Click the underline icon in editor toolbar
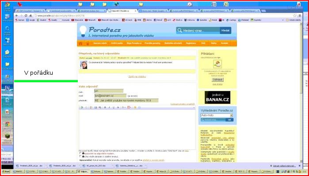309x176 pixels. 113,107
